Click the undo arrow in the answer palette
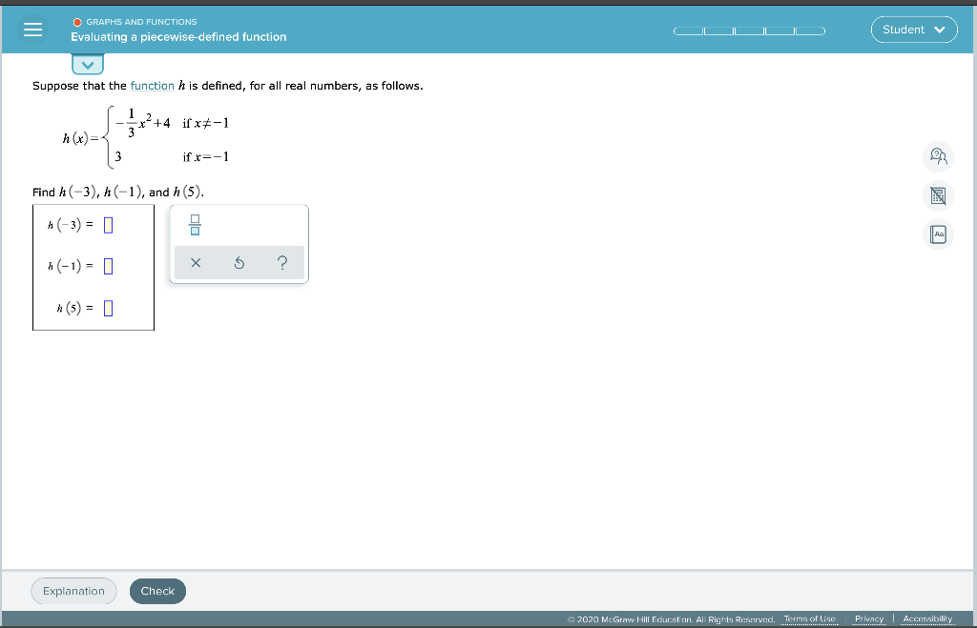Screen dimensions: 977x628 [x=238, y=263]
